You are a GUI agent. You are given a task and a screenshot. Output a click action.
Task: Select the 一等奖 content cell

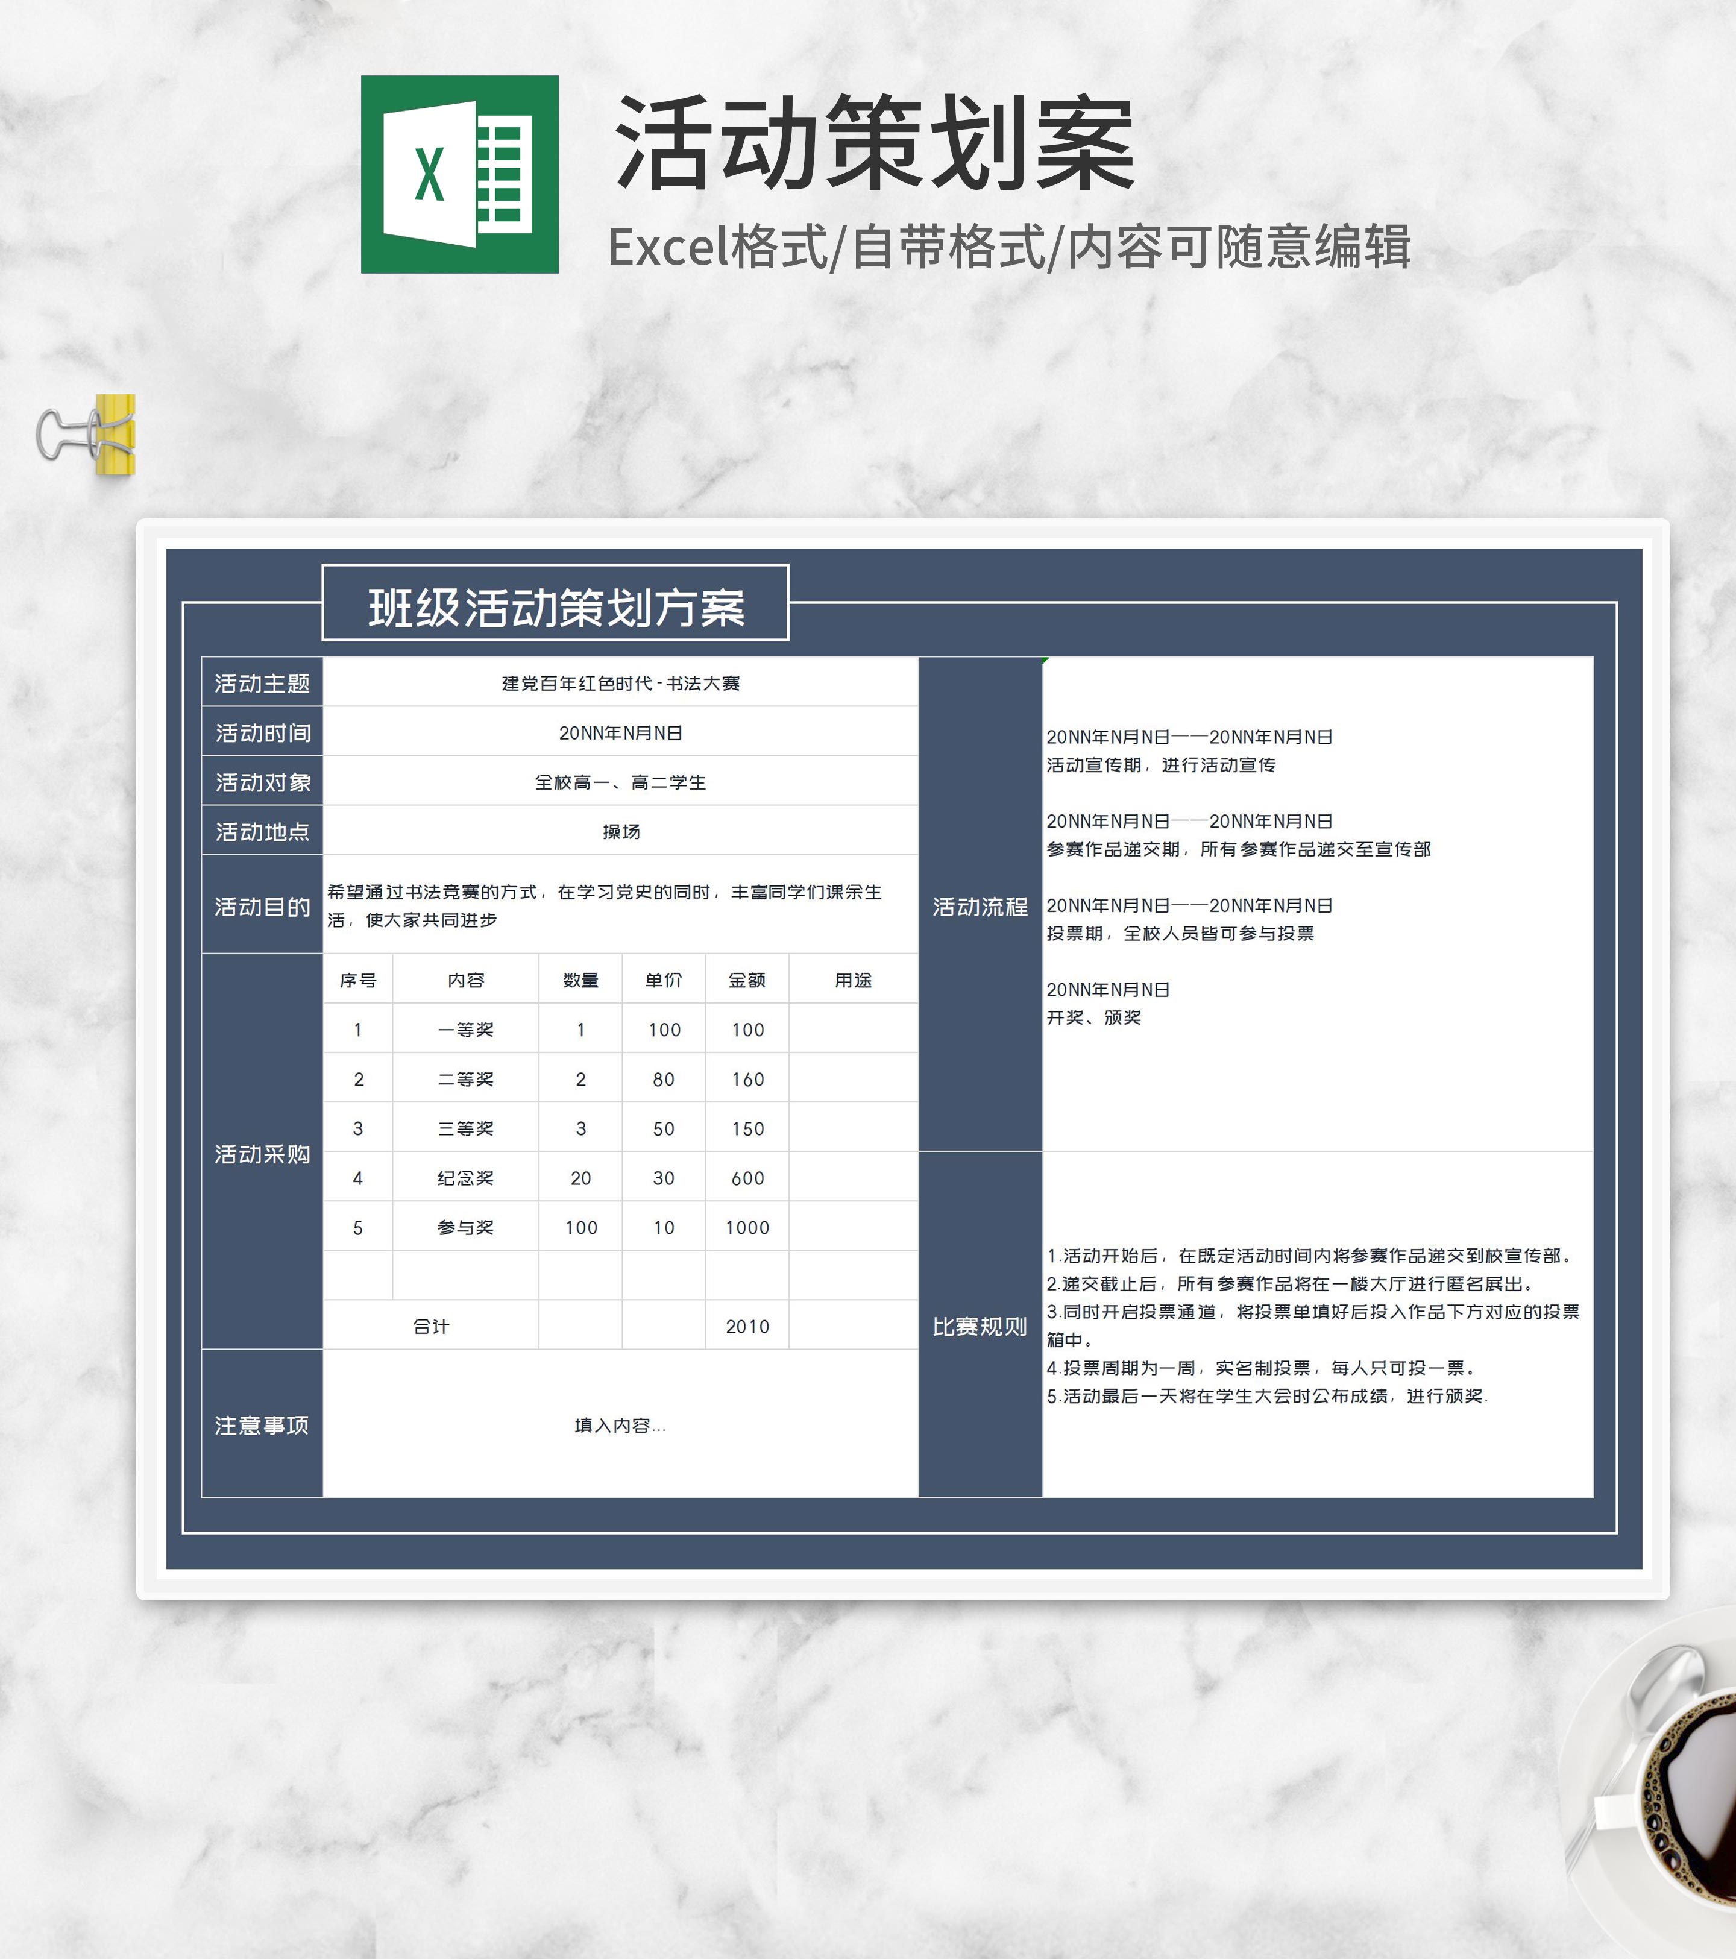(465, 1030)
